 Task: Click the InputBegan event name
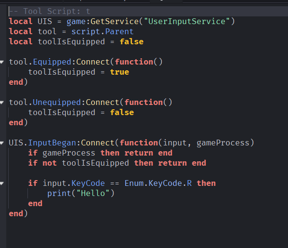[52, 143]
